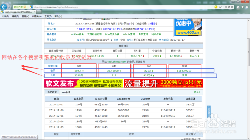
Task: Click the scrollbar up arrow
Action: tap(248, 20)
